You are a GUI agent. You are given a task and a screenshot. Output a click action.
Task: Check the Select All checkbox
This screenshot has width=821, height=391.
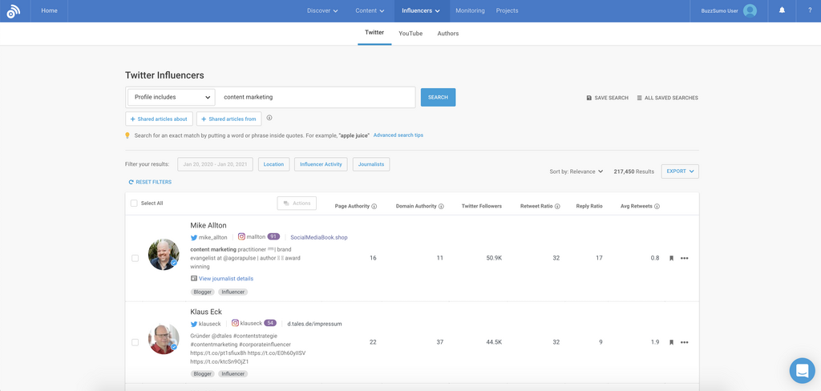pyautogui.click(x=134, y=204)
